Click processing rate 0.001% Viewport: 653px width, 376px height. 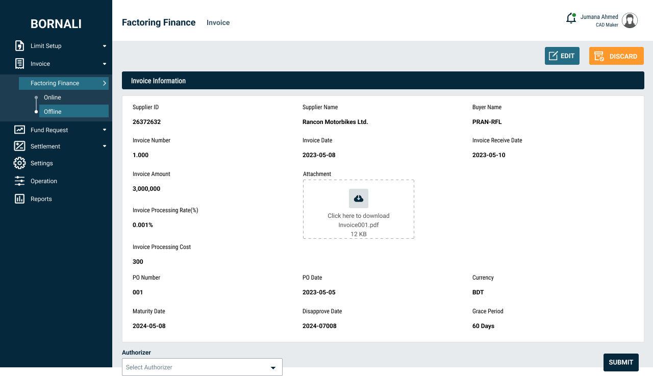[143, 225]
